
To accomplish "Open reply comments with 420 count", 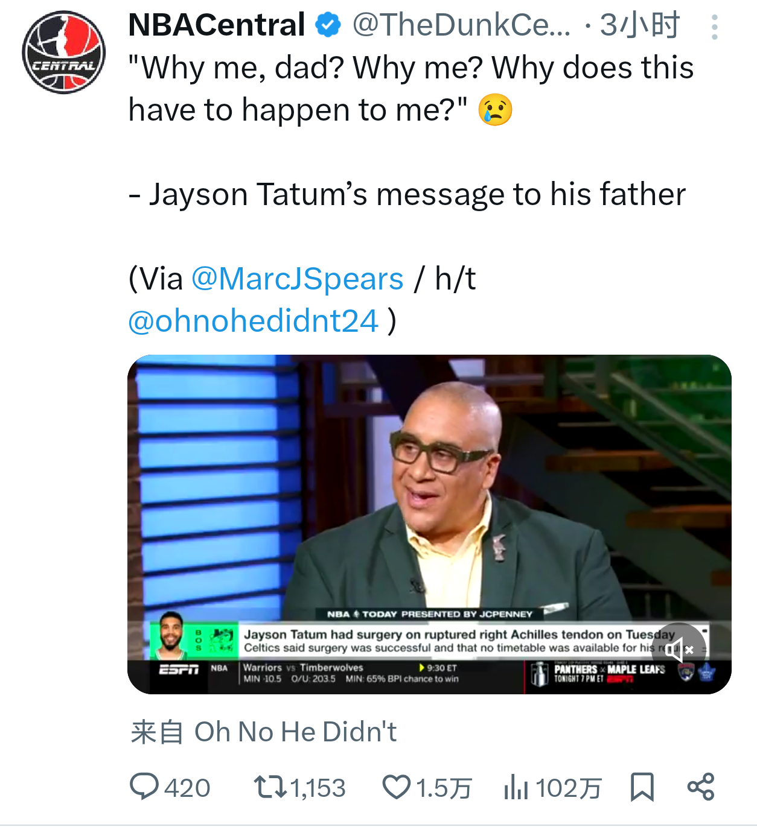I will pos(144,787).
